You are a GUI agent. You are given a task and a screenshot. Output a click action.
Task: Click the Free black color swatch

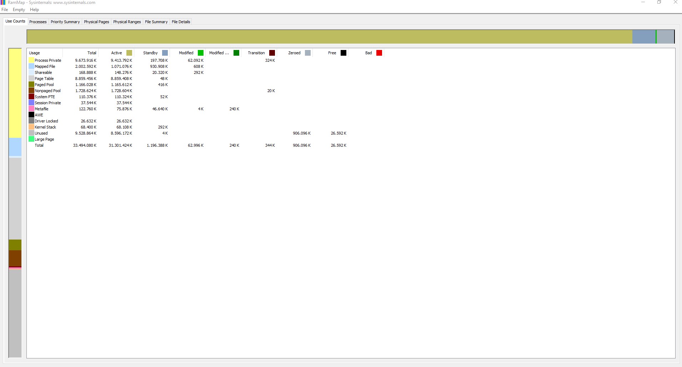343,53
